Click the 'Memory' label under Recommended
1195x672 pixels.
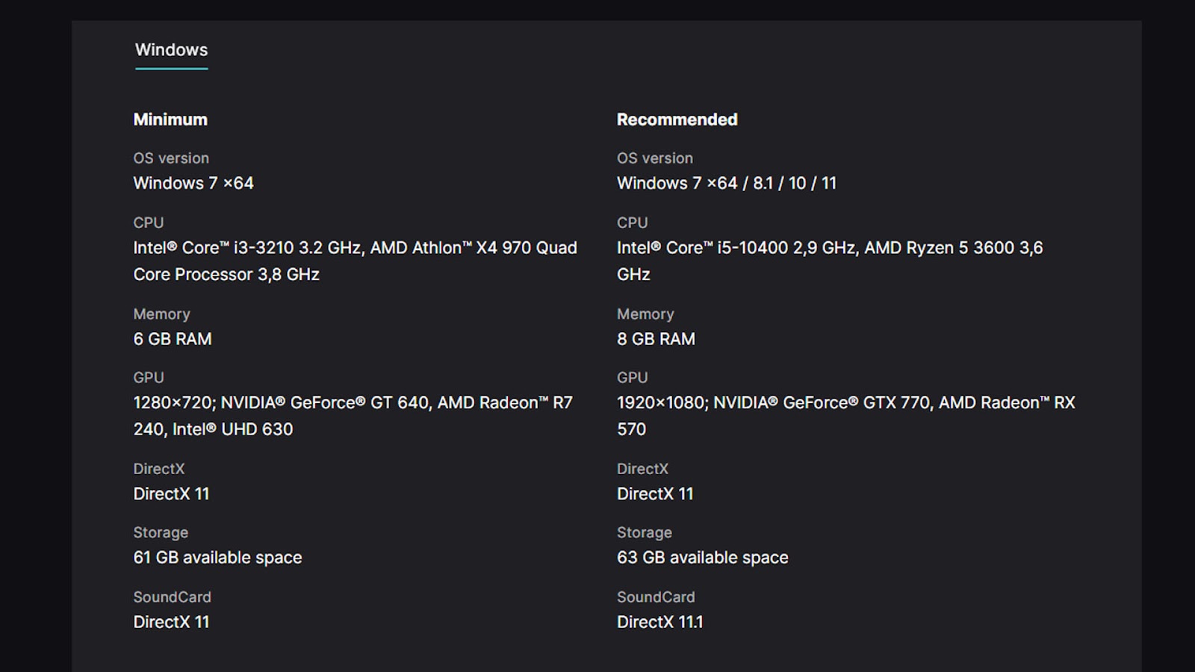pos(645,314)
